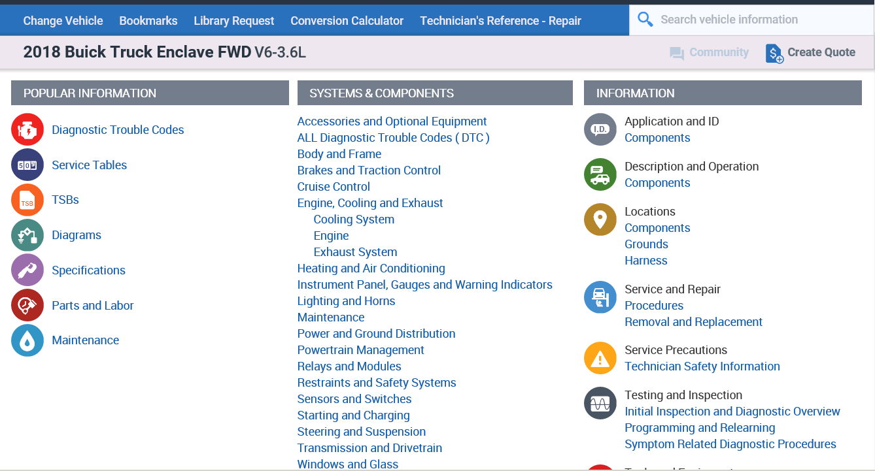Click the Create Quote button label
This screenshot has width=875, height=471.
pos(821,52)
